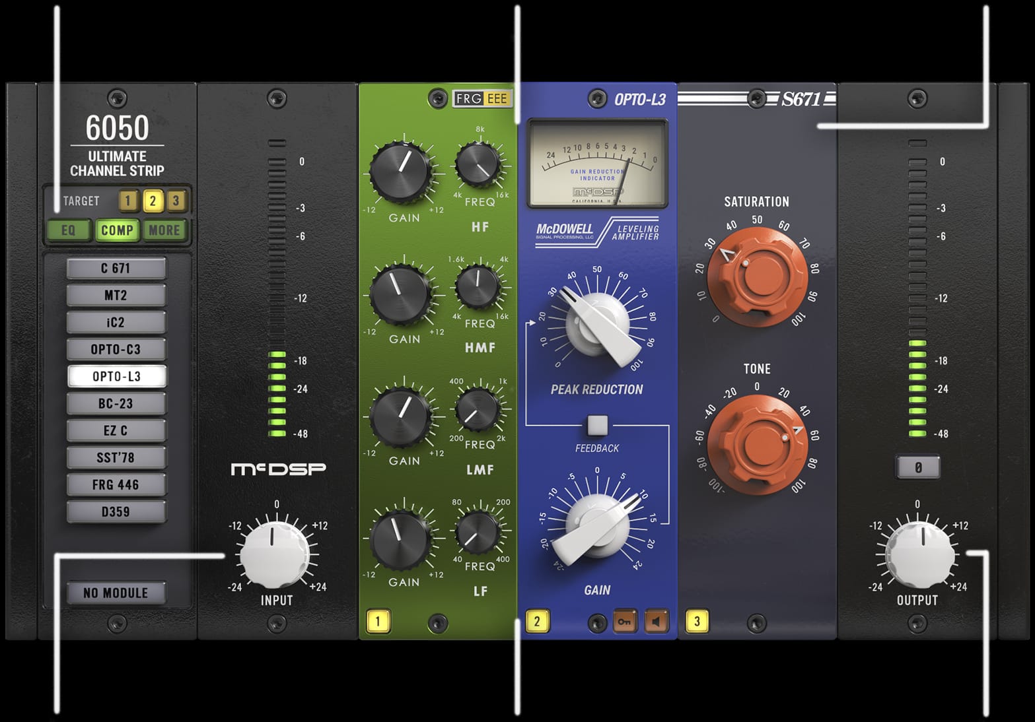Click the OPTO-L3 gain reduction VU meter
The height and width of the screenshot is (722, 1035).
[597, 164]
